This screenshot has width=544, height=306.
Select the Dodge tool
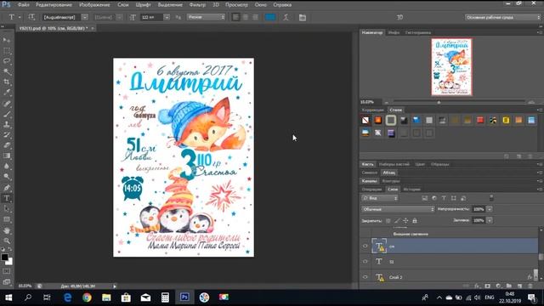point(7,177)
